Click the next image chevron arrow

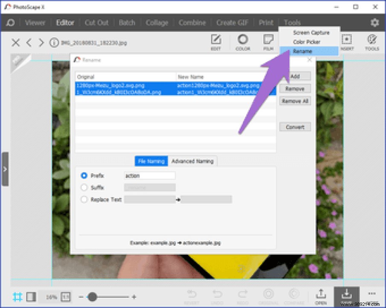click(41, 43)
